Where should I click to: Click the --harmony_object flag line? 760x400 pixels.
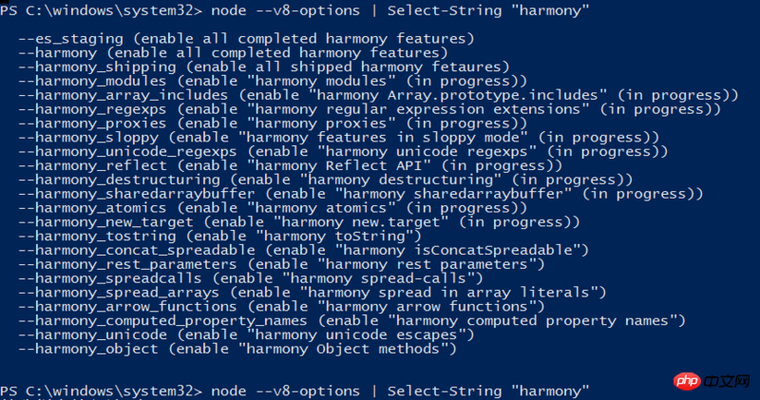(237, 349)
